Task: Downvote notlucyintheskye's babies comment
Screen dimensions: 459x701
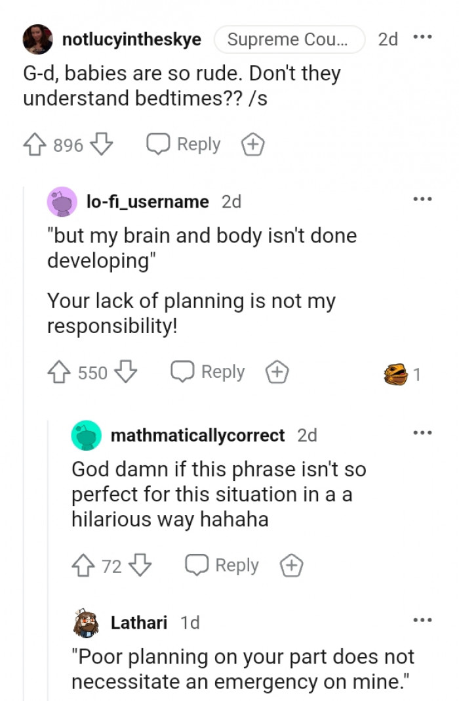Action: point(101,145)
